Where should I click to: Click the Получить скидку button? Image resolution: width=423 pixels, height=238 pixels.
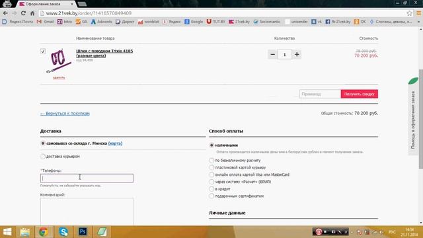point(360,94)
